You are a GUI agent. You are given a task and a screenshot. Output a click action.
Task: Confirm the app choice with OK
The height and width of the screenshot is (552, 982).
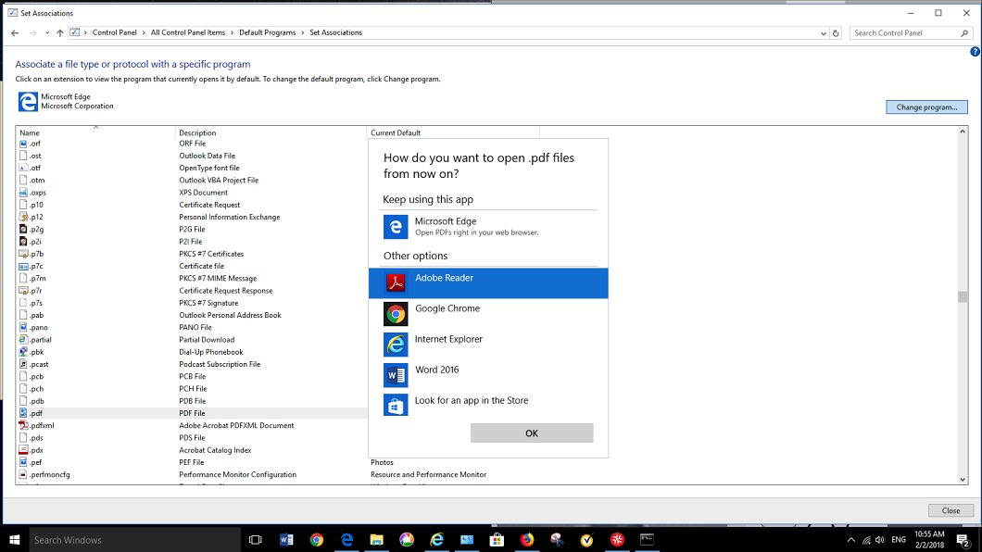coord(531,433)
